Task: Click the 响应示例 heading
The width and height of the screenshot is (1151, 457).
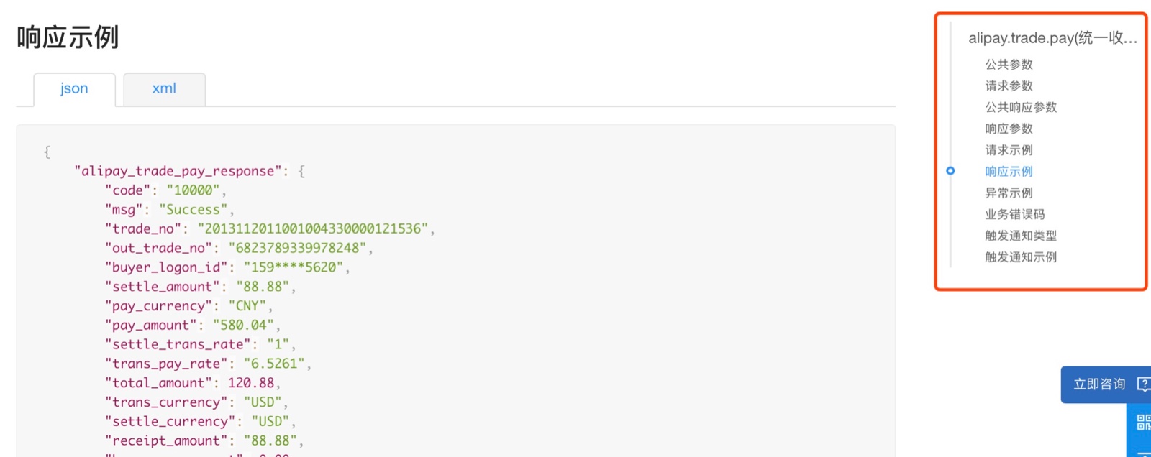Action: 68,37
